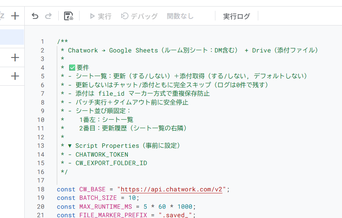
Task: Click the green checkmark before 要件
Action: tap(72, 68)
